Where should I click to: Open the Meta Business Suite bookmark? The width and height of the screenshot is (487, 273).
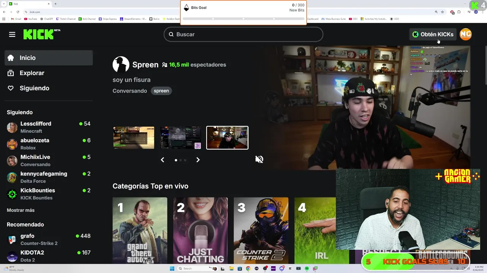[333, 19]
